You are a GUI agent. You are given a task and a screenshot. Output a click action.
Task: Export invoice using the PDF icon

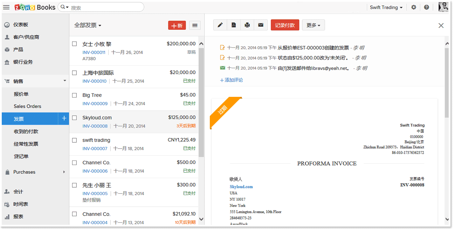(x=234, y=25)
